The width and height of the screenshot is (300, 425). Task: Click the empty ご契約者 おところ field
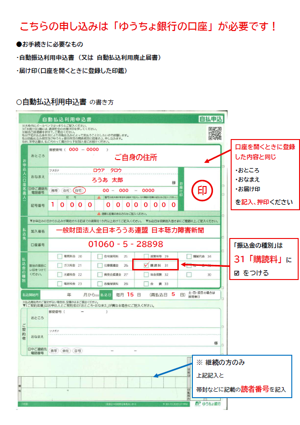[134, 318]
